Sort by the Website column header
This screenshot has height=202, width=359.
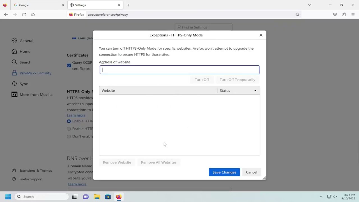(x=158, y=91)
